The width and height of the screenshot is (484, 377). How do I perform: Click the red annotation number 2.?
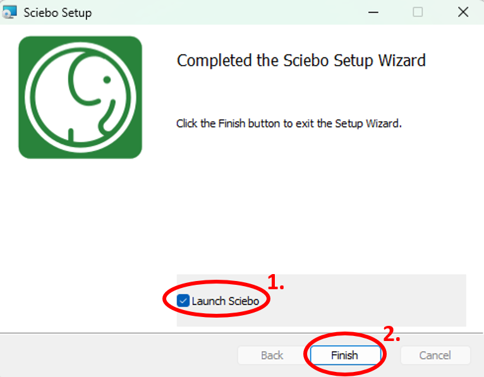coord(392,334)
